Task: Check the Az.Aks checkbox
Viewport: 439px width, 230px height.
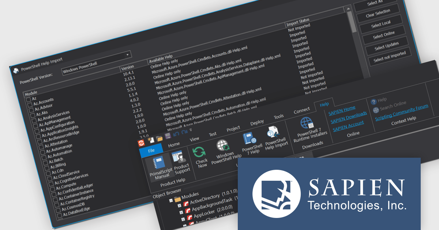Action: coord(33,116)
